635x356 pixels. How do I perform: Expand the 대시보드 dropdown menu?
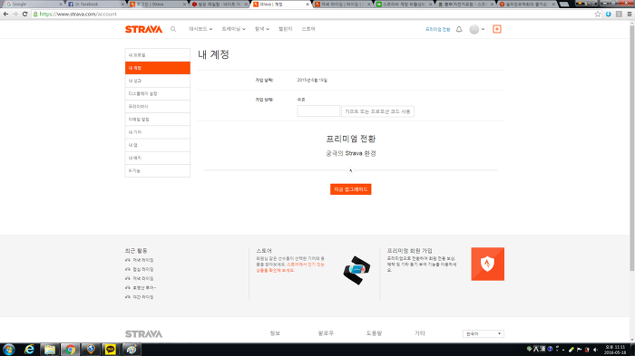(x=200, y=29)
